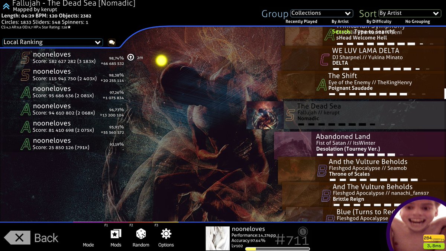This screenshot has width=446, height=251.
Task: Click the S rank badge on The Dead Sea
Action: [x=290, y=115]
